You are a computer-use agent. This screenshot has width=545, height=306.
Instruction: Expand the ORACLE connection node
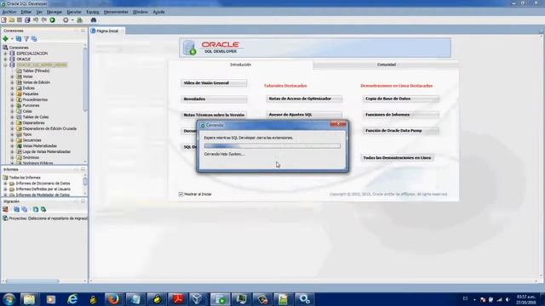pyautogui.click(x=5, y=59)
